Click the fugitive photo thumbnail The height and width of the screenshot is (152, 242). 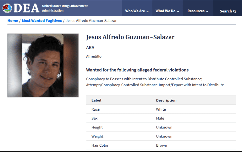pos(43,66)
